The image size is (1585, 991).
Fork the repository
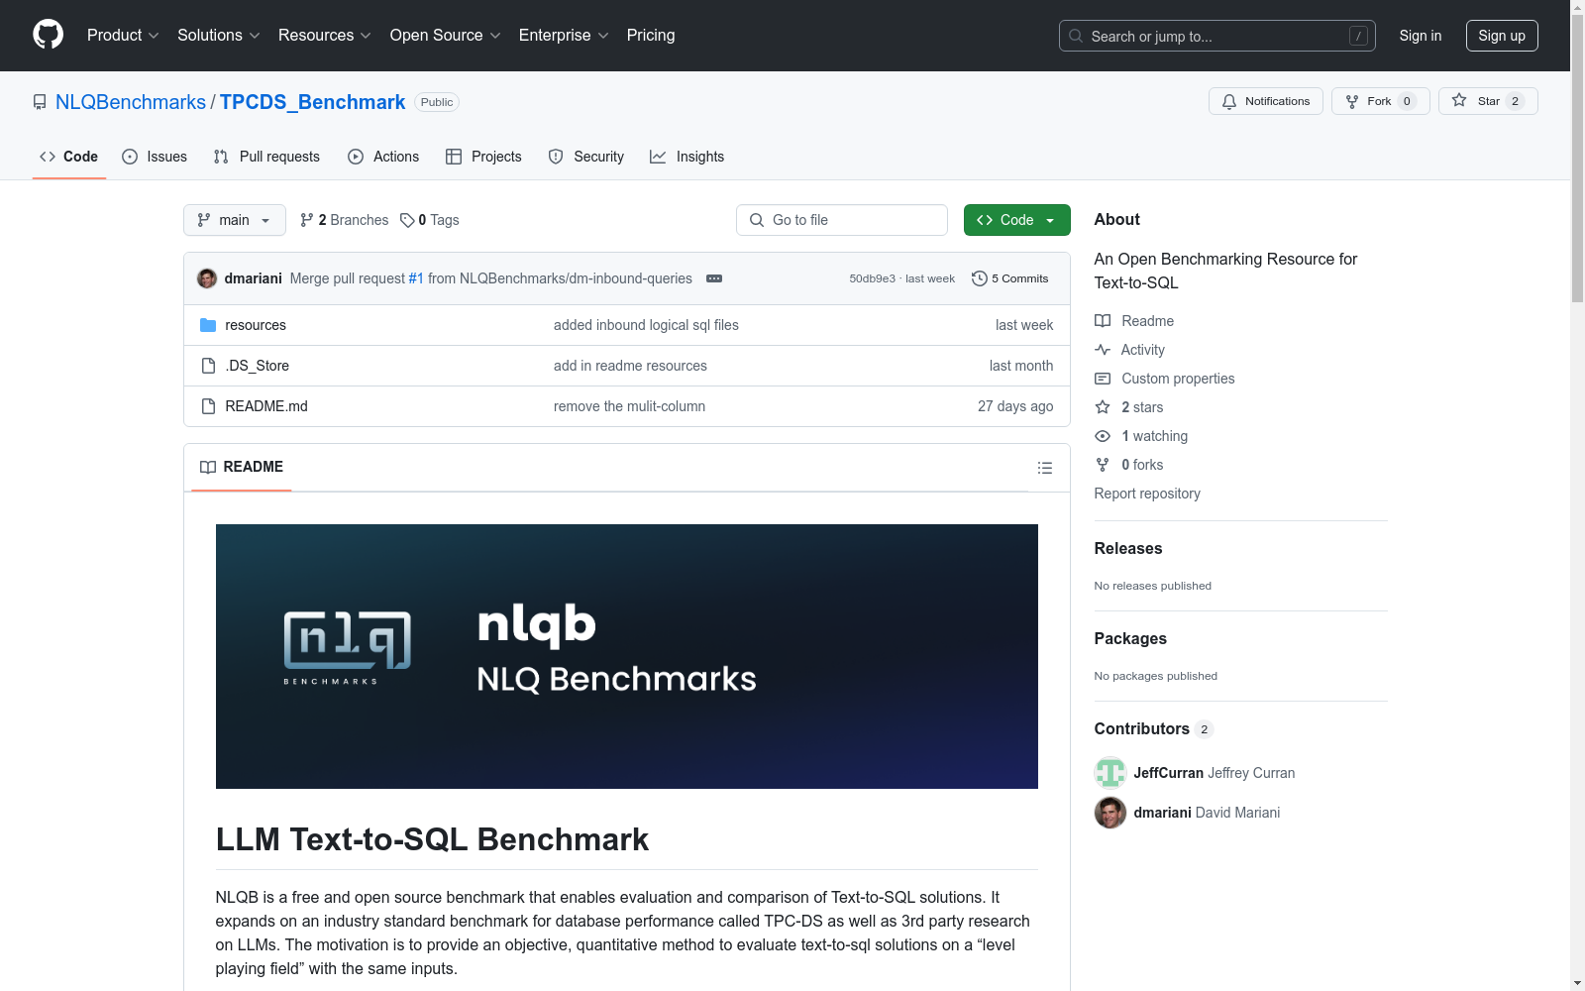[x=1380, y=101]
